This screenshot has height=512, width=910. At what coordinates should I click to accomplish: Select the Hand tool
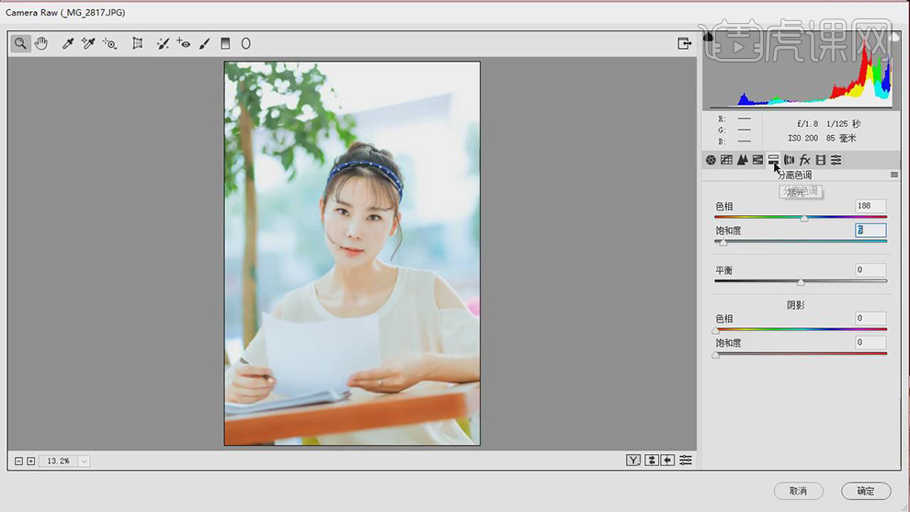click(x=41, y=43)
